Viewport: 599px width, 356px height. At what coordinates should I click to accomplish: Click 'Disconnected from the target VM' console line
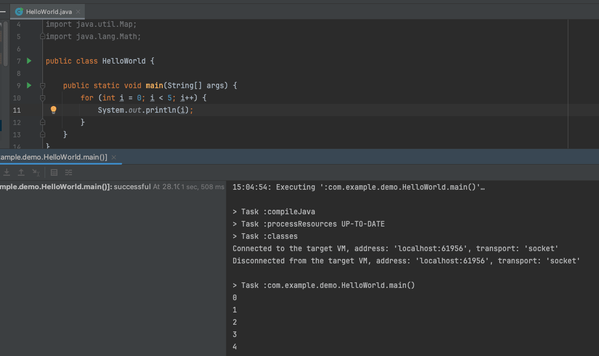[406, 261]
